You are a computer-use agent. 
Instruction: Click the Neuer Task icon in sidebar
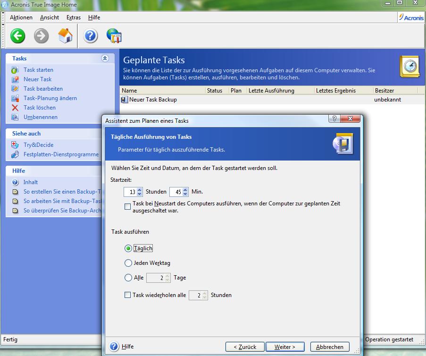(x=15, y=79)
